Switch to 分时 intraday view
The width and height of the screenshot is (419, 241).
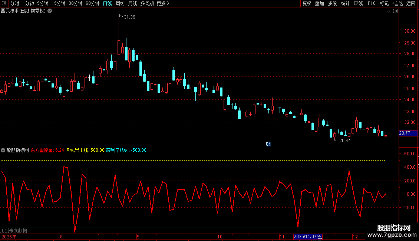tap(15, 3)
